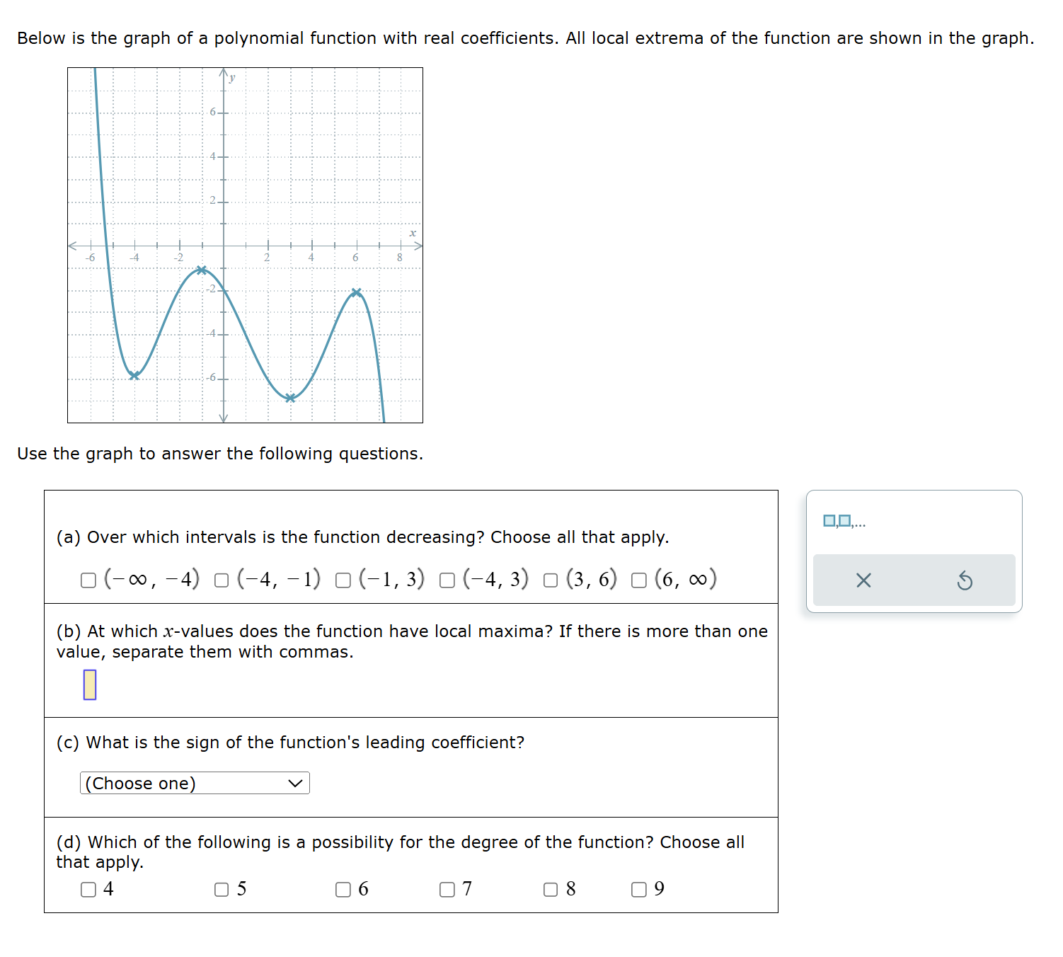Screen dimensions: 1063x957
Task: Click the local maximum marker near x = -1
Action: 202,269
